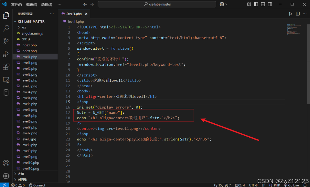Viewport: 310px width, 187px height.
Task: Click the editor minimap preview
Action: point(294,29)
